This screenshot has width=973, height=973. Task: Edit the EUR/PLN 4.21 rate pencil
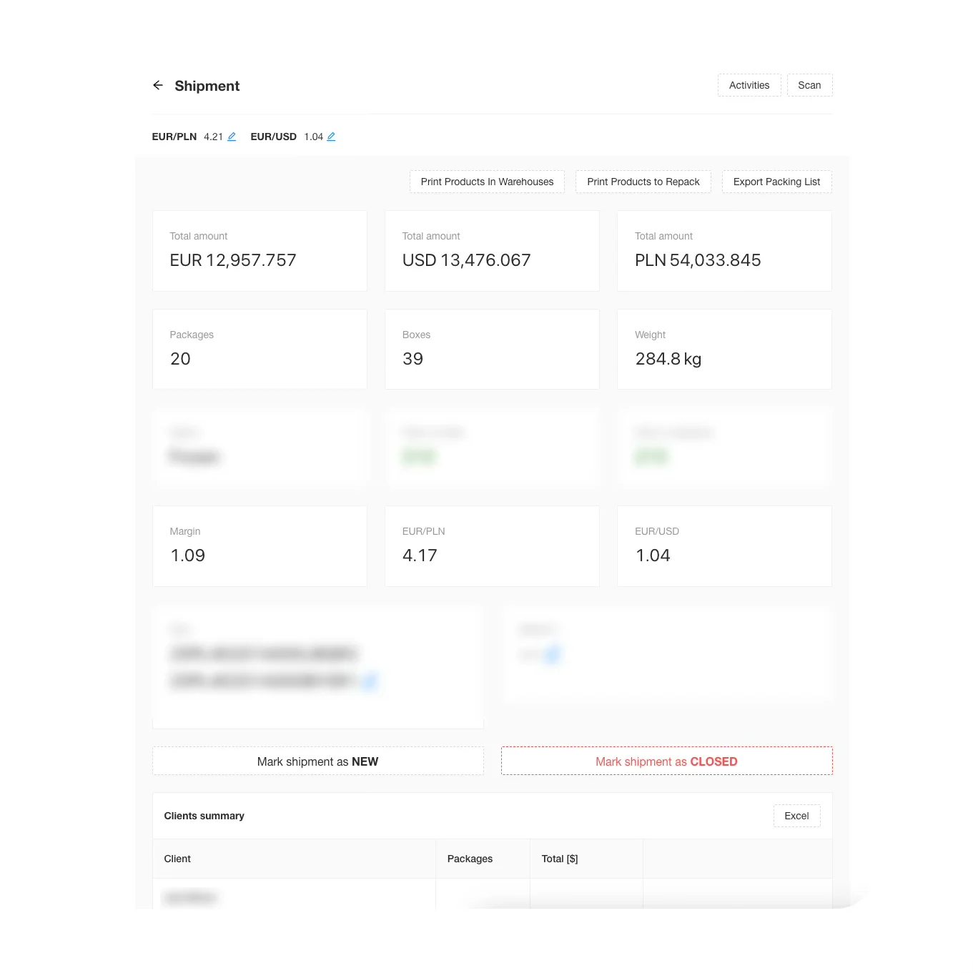[232, 137]
